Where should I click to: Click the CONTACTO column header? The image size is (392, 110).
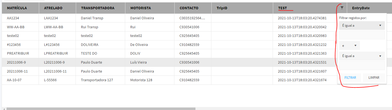(x=189, y=8)
